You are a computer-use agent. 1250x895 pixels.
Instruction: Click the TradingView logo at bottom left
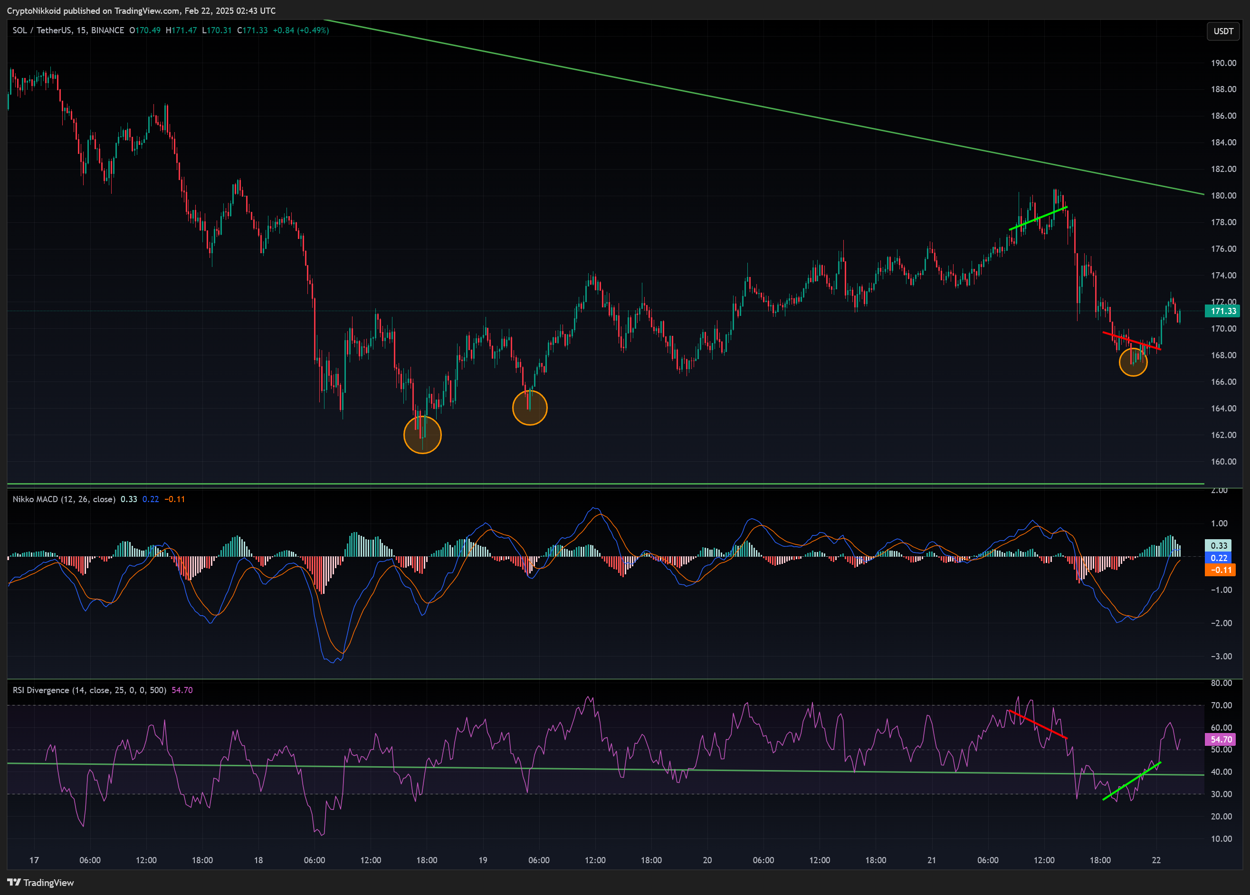(40, 882)
